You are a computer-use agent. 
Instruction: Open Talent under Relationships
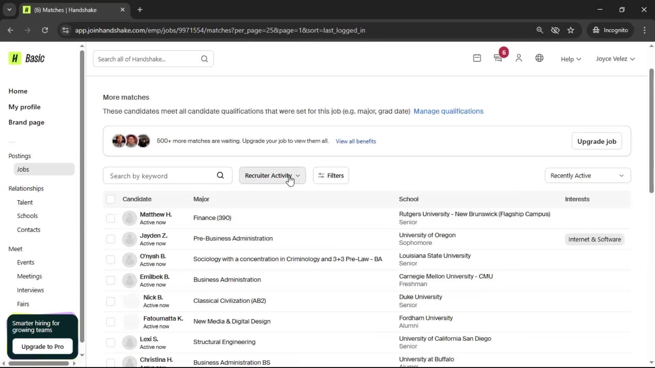[25, 202]
